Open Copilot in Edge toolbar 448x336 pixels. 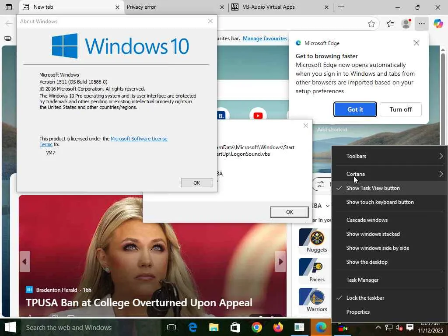coord(438,24)
